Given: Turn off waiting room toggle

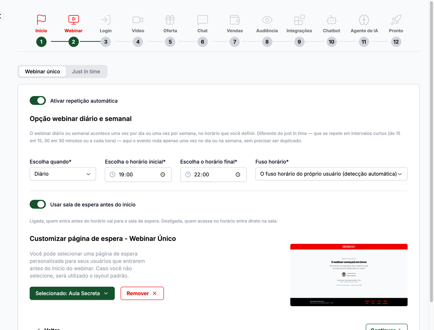Looking at the screenshot, I should point(38,204).
